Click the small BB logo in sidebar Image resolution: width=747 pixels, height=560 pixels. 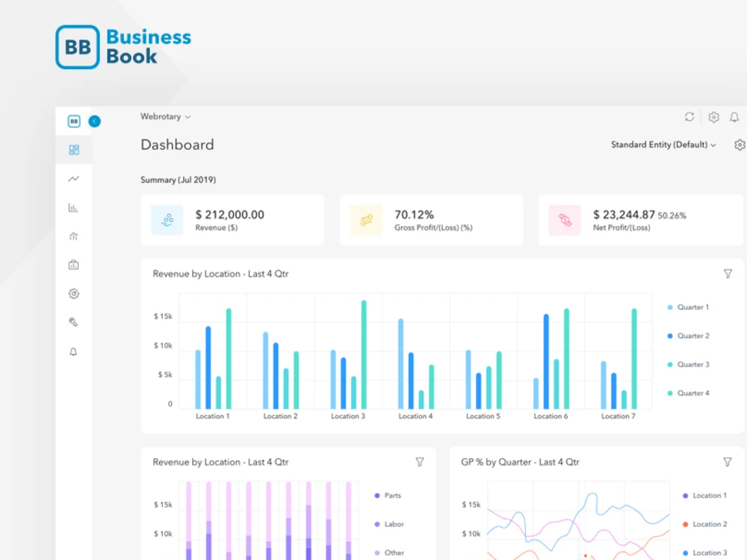[x=74, y=122]
